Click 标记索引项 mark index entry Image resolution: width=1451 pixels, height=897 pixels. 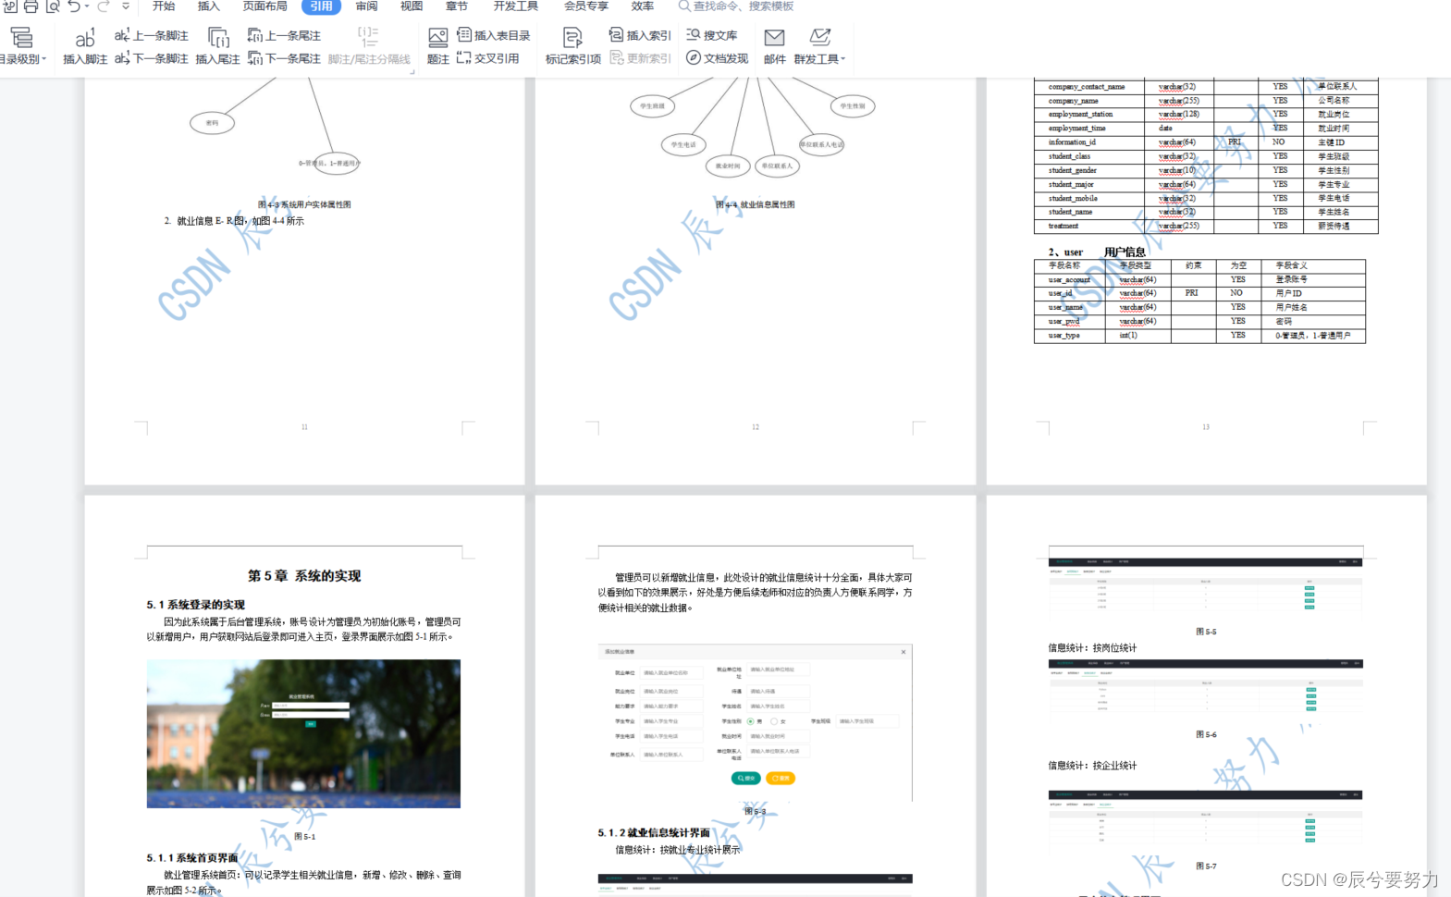click(572, 45)
